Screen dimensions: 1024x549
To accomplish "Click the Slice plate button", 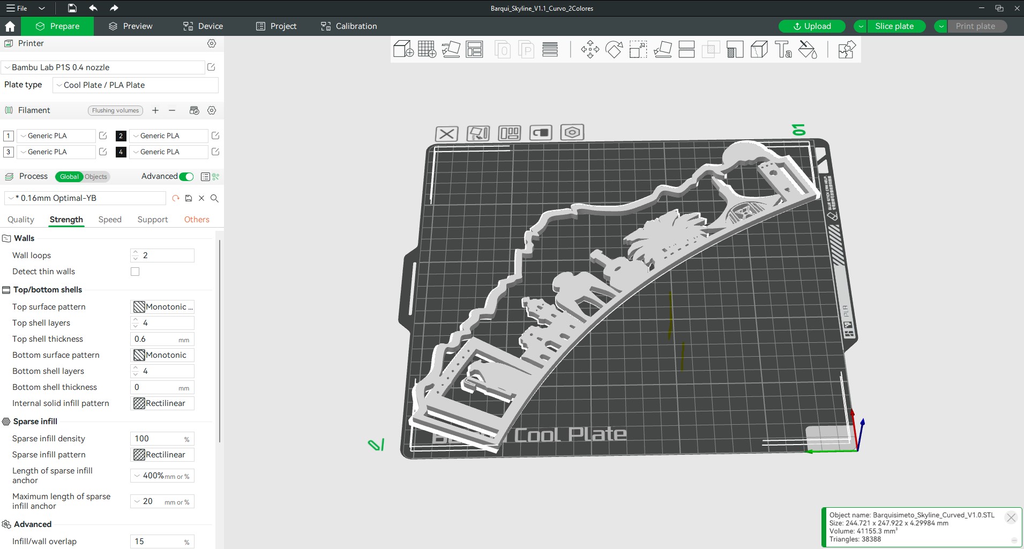I will tap(894, 26).
